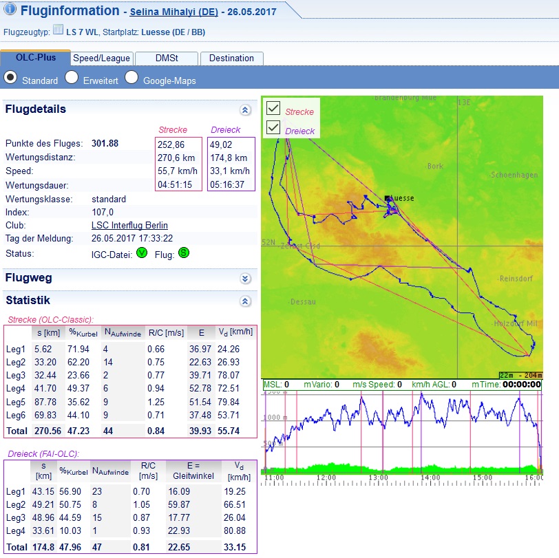The image size is (559, 558).
Task: Click the green Flug status icon
Action: [x=184, y=253]
